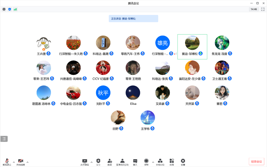Select 王卉捷 duck avatar
267x167 pixels.
click(44, 43)
